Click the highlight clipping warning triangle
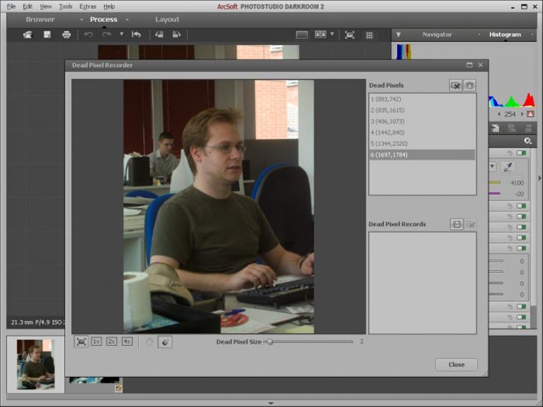The width and height of the screenshot is (543, 407). pyautogui.click(x=530, y=114)
